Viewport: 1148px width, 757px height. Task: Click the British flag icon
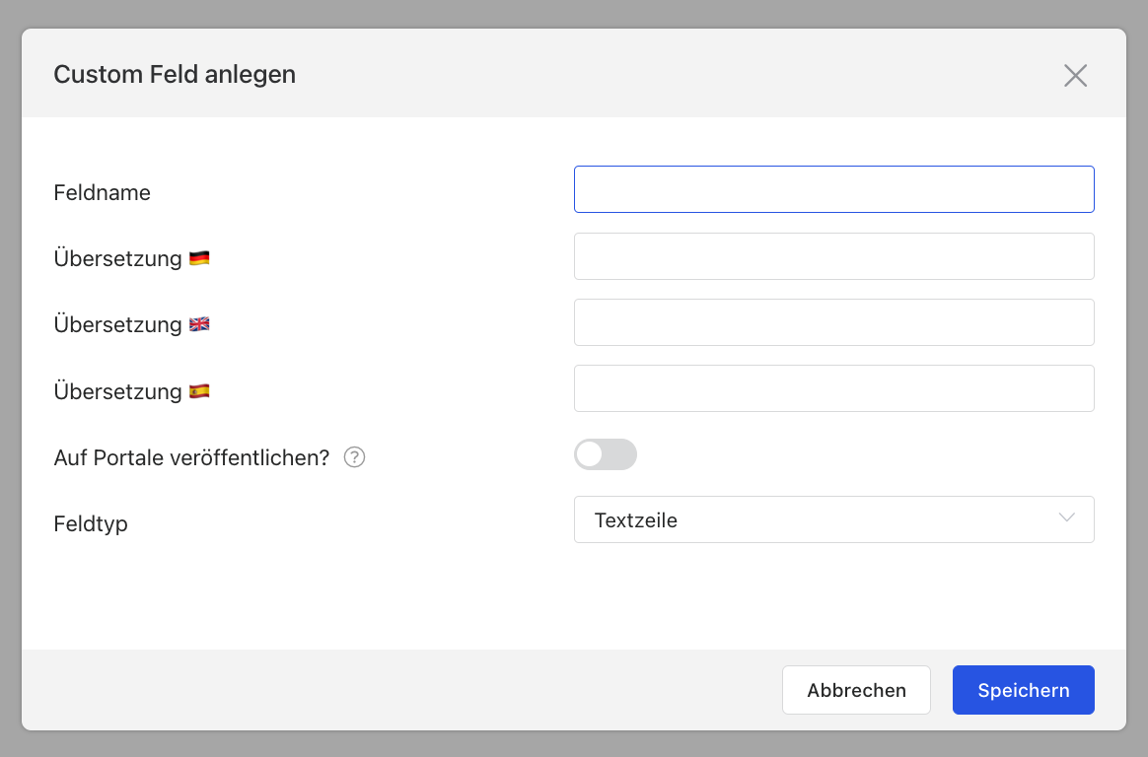coord(199,324)
